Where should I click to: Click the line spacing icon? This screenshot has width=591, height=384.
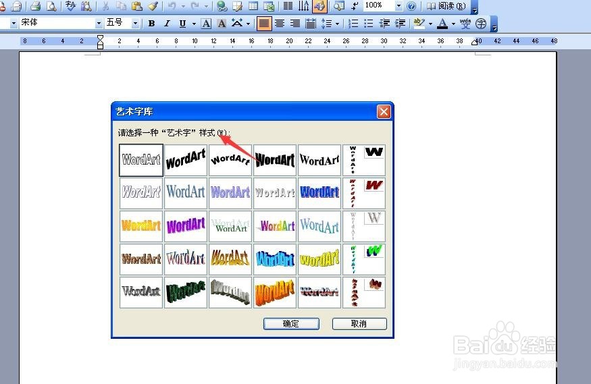(326, 24)
